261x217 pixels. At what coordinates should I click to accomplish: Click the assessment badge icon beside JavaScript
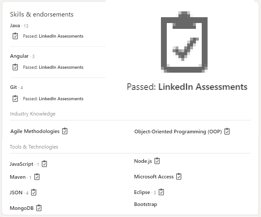click(44, 163)
